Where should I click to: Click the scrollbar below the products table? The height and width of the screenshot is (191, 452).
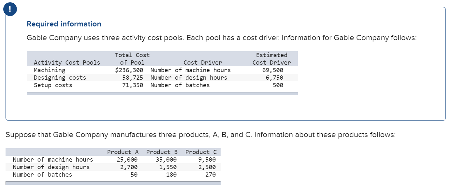pos(112,183)
